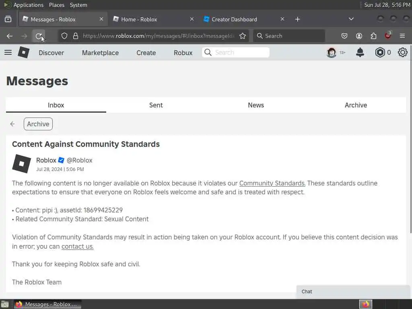Click the @Roblox username link
412x309 pixels.
[79, 160]
